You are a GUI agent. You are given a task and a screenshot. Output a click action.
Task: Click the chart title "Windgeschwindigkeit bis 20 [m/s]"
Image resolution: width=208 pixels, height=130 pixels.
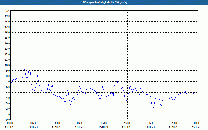[105, 2]
